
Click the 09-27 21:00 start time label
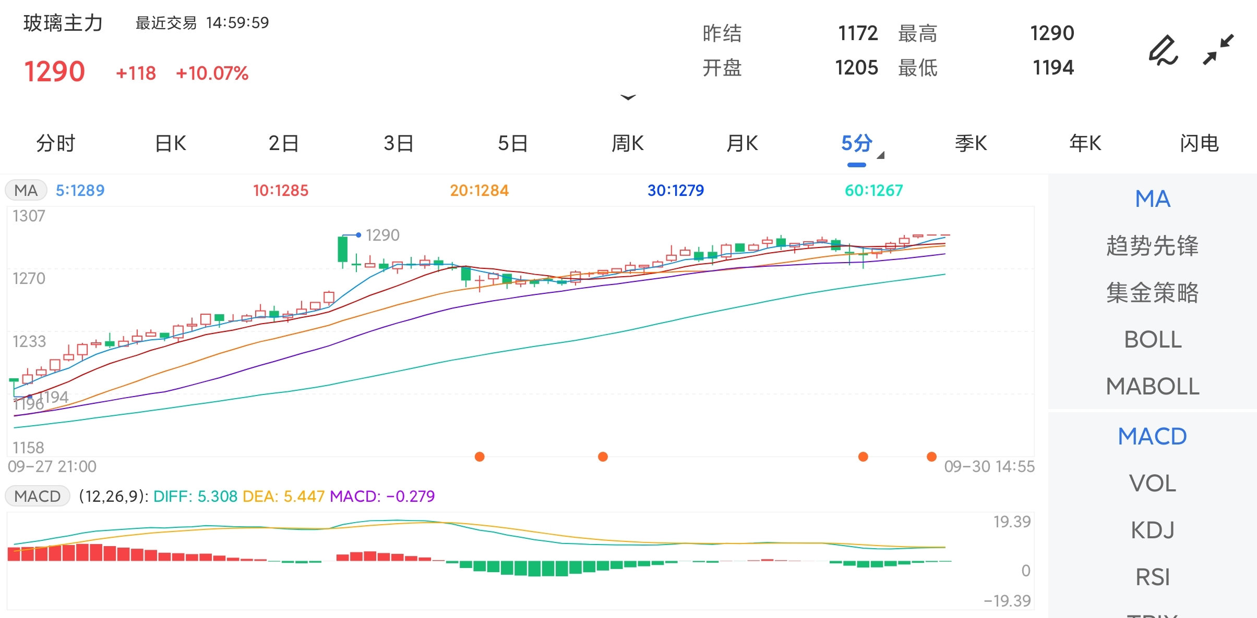click(x=52, y=466)
